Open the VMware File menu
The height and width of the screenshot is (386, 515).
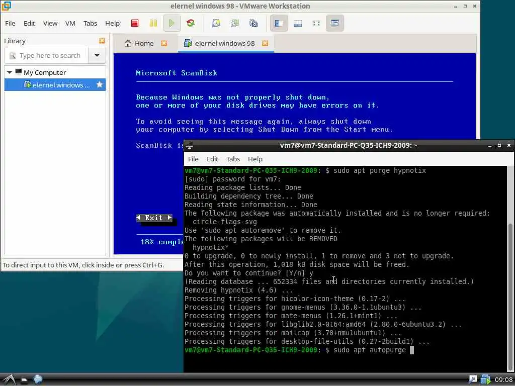coord(10,23)
